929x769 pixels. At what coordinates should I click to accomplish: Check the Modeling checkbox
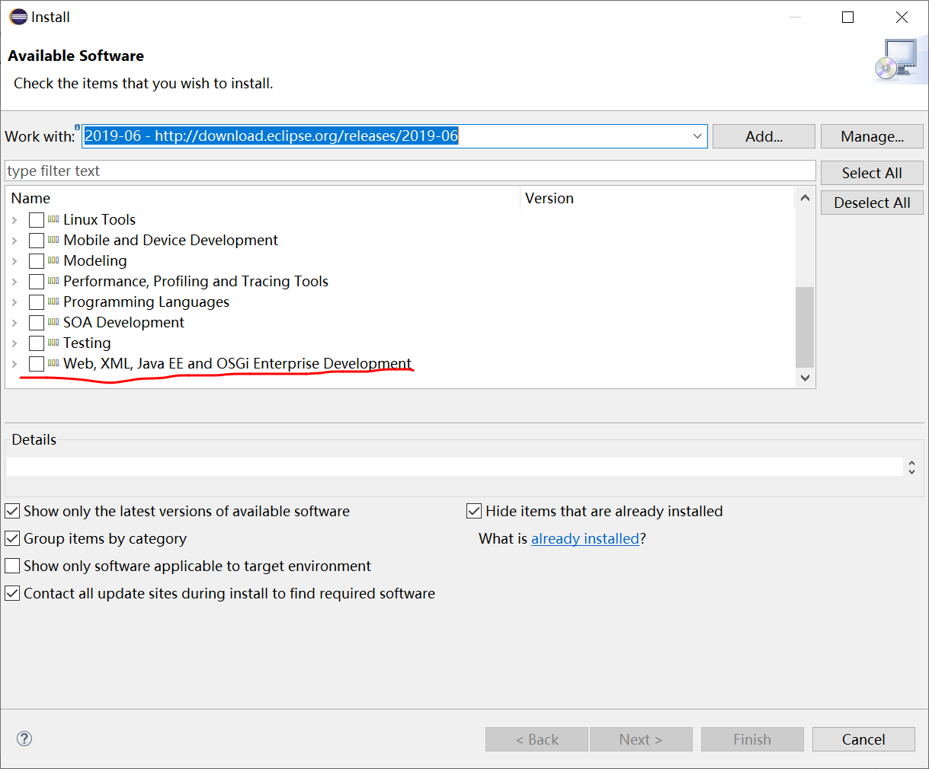coord(37,261)
